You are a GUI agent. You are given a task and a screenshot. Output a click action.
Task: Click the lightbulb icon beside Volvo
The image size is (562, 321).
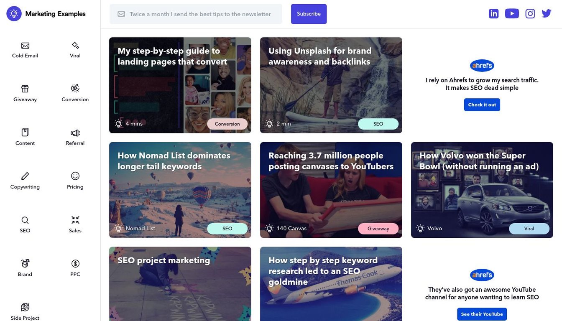point(420,228)
